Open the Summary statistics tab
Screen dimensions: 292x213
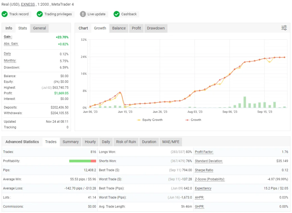click(70, 142)
